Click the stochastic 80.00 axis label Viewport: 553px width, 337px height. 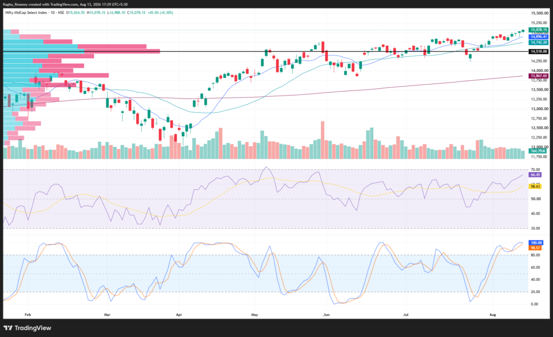(x=535, y=255)
